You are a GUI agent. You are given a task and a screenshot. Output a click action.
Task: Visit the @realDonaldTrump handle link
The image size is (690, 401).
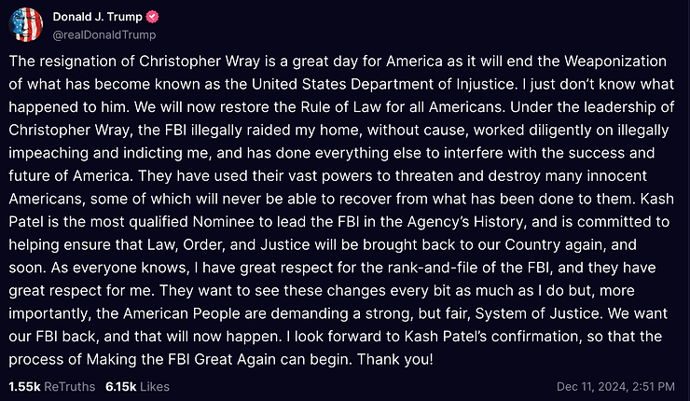tap(104, 35)
